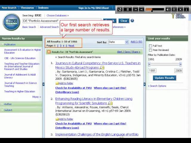Expand the Subject facet

click(8, 110)
